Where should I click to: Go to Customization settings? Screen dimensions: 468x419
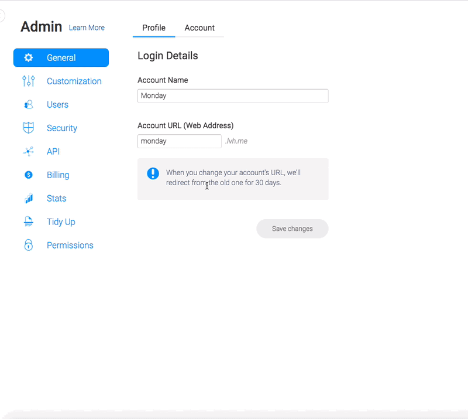tap(74, 81)
